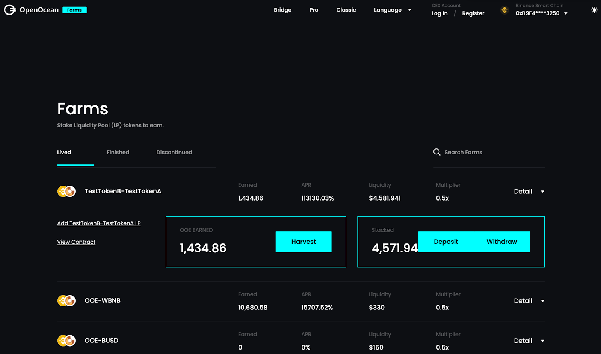
Task: Click the Liquidity value $150
Action: (x=376, y=347)
